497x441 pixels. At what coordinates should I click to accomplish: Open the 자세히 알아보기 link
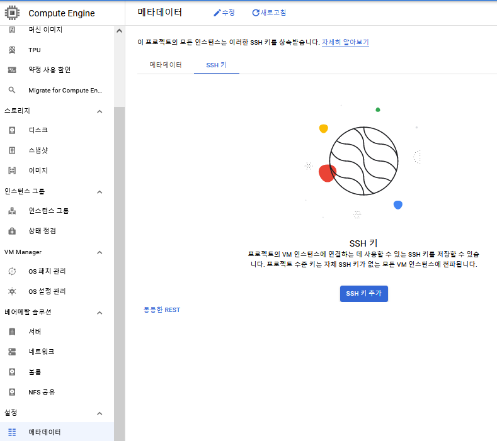tap(345, 42)
